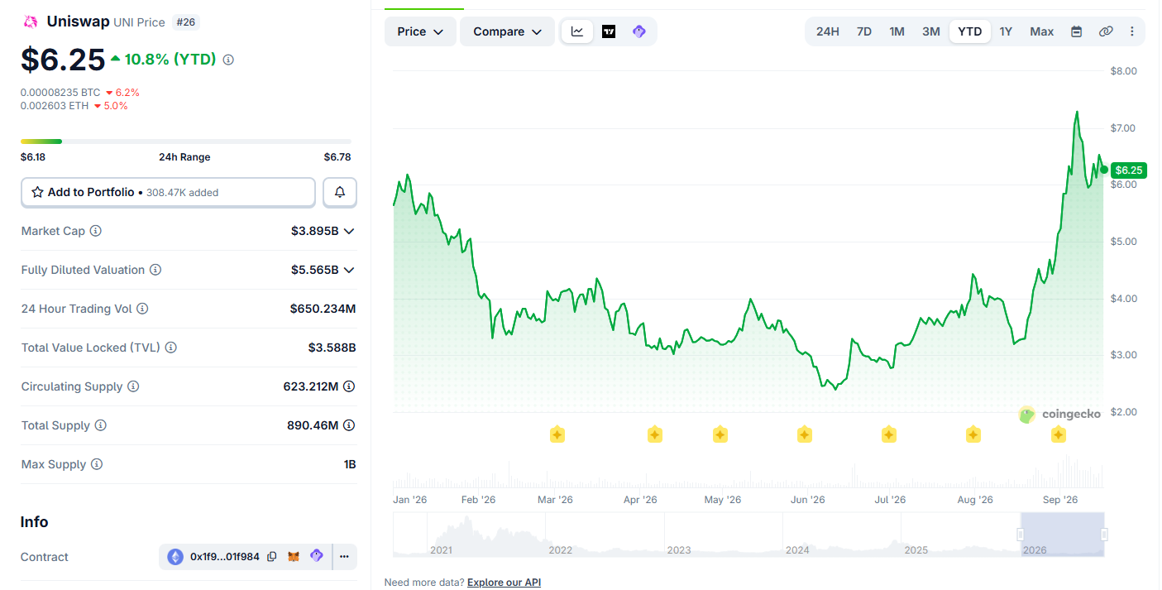Click 2023 label in range navigator

point(679,550)
